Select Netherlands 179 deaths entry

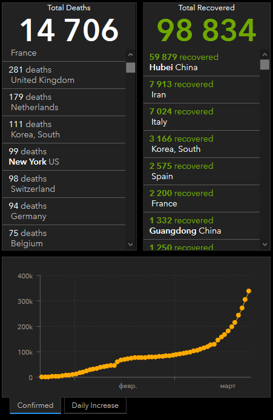click(x=64, y=102)
